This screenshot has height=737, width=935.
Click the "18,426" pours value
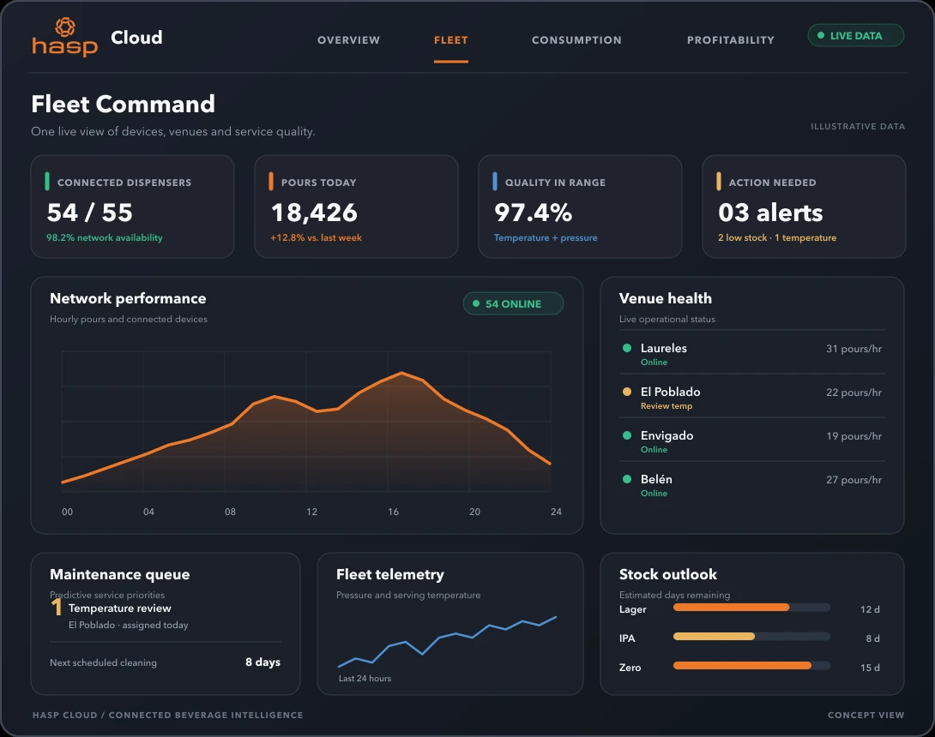pyautogui.click(x=314, y=213)
